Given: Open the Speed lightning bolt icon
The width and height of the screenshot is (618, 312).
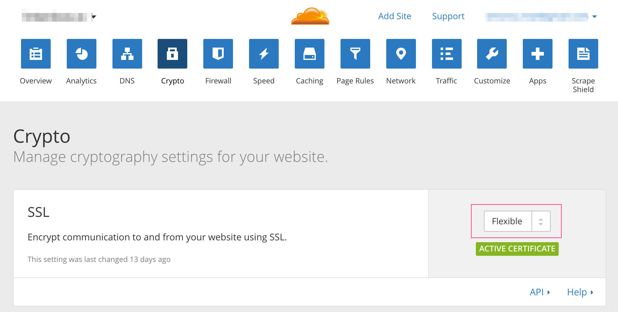Looking at the screenshot, I should pyautogui.click(x=264, y=54).
